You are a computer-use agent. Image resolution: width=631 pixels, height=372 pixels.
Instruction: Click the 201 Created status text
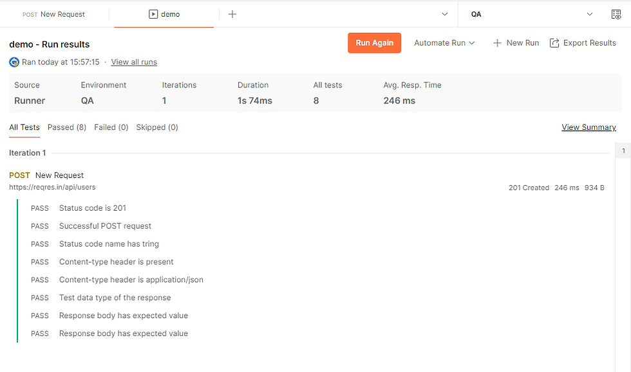(x=529, y=188)
